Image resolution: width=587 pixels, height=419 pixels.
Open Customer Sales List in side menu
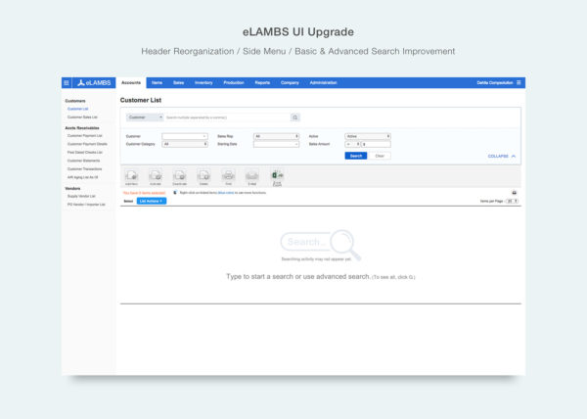tap(82, 117)
